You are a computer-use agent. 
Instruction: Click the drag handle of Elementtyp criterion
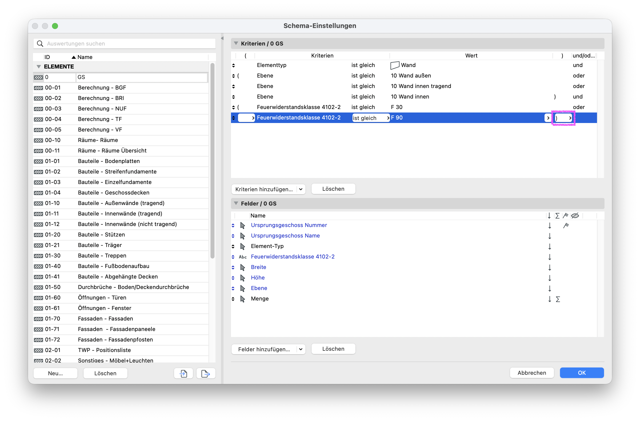click(x=233, y=65)
